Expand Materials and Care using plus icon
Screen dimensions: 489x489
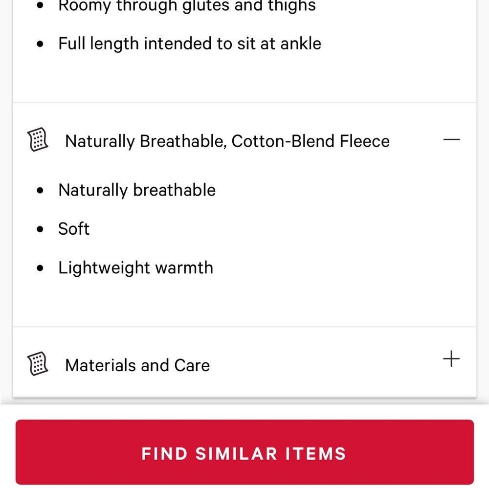click(451, 358)
